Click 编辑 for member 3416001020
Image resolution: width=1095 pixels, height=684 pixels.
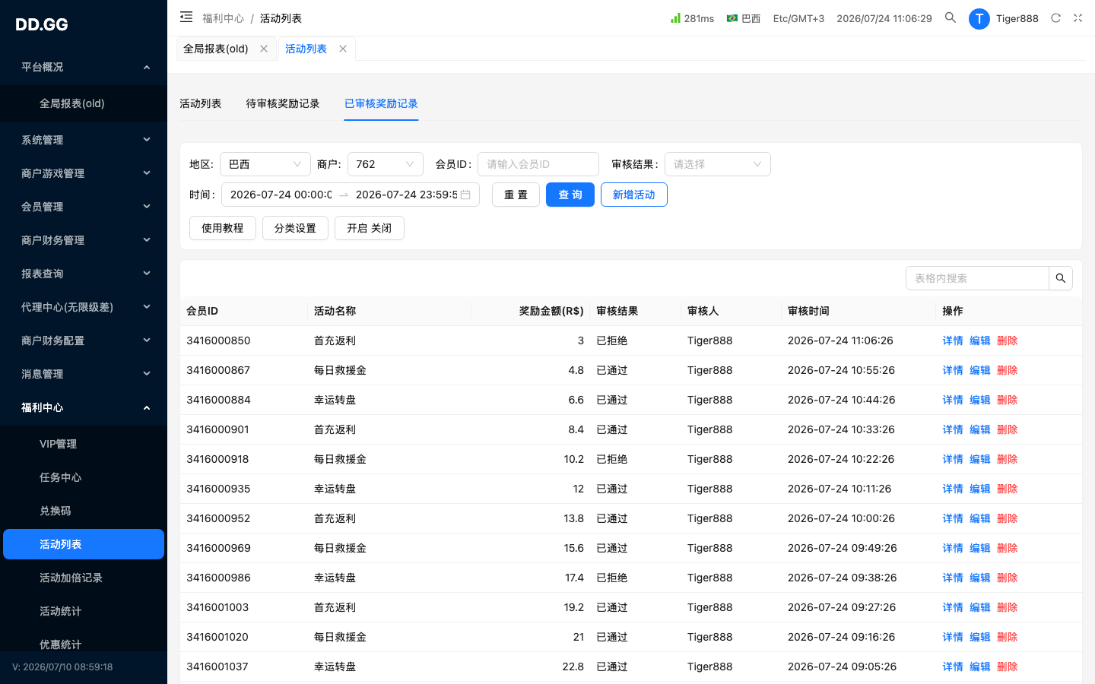980,637
